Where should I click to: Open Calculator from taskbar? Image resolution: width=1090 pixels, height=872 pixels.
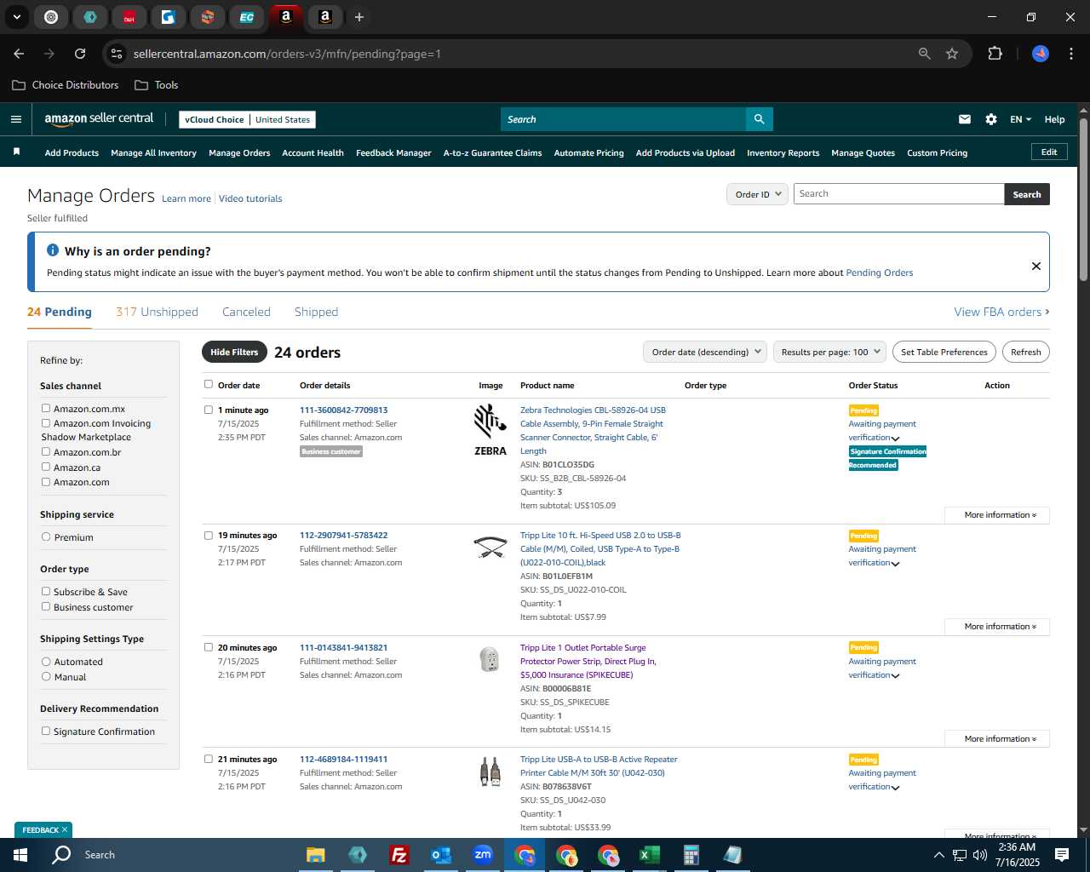coord(691,855)
